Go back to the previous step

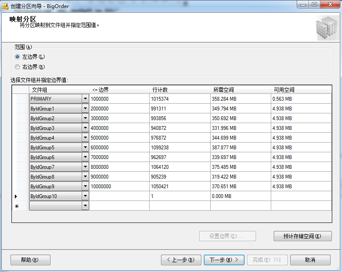click(x=181, y=260)
